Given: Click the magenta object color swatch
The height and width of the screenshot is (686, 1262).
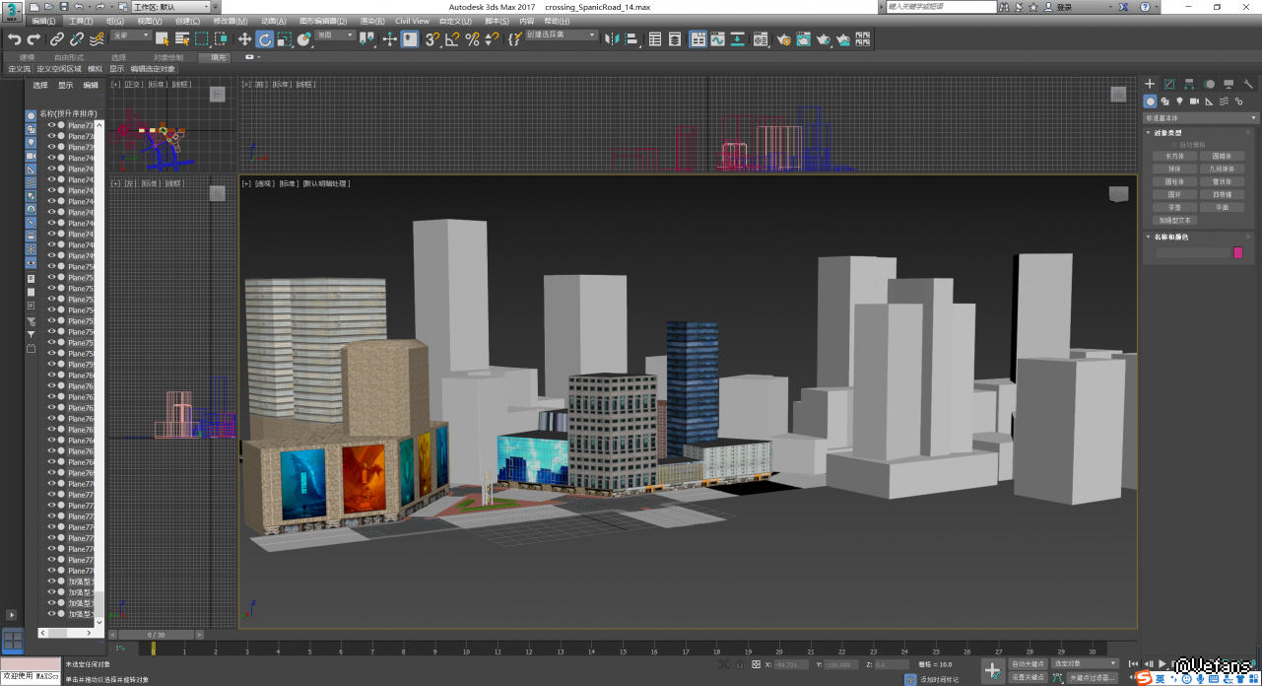Looking at the screenshot, I should pos(1238,253).
